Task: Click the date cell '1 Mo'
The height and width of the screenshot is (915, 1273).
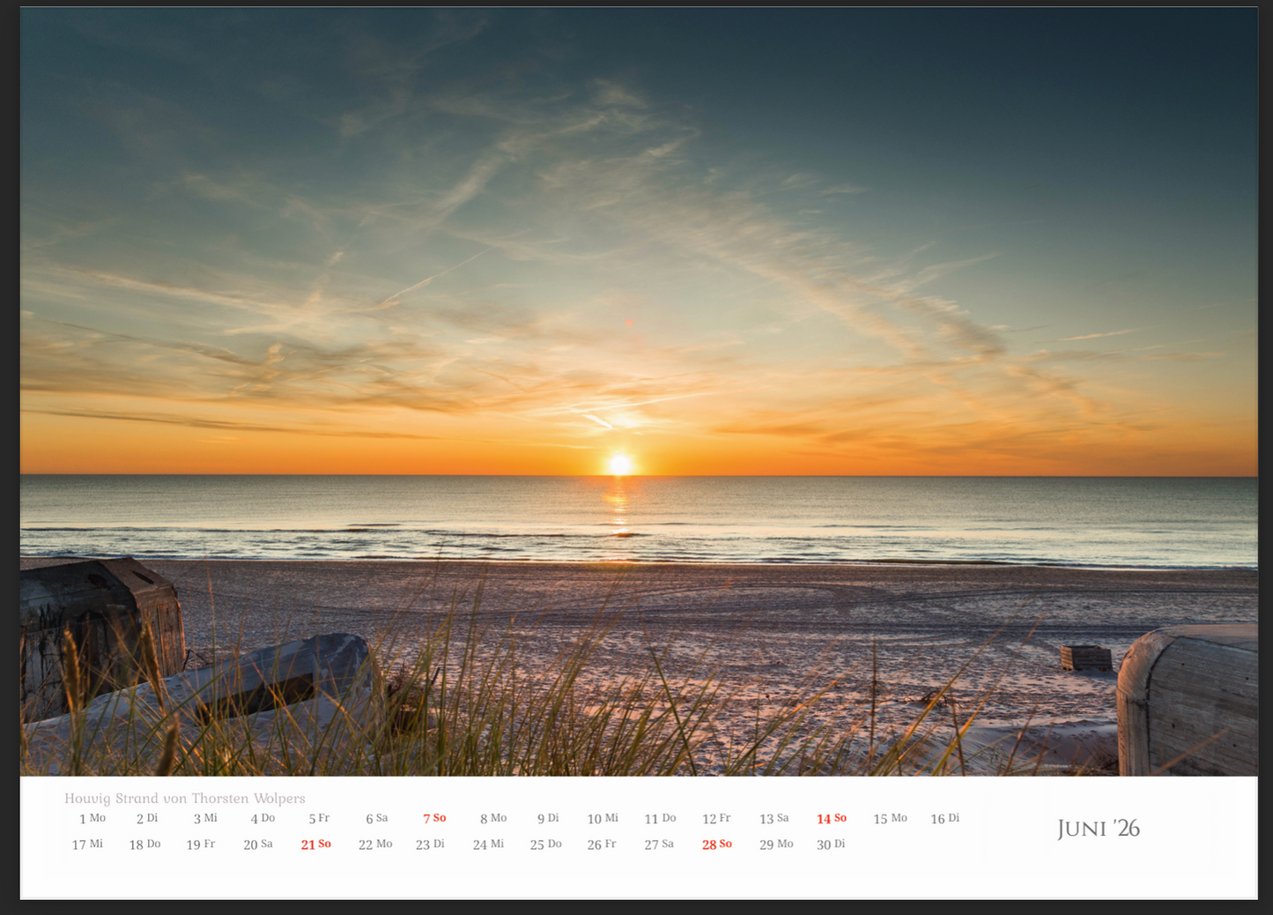Action: [92, 819]
